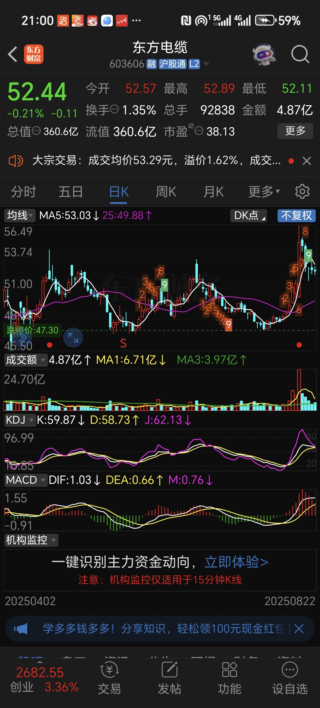Image resolution: width=320 pixels, height=708 pixels.
Task: Tap the 跌停价:47.30 label
Action: [32, 330]
